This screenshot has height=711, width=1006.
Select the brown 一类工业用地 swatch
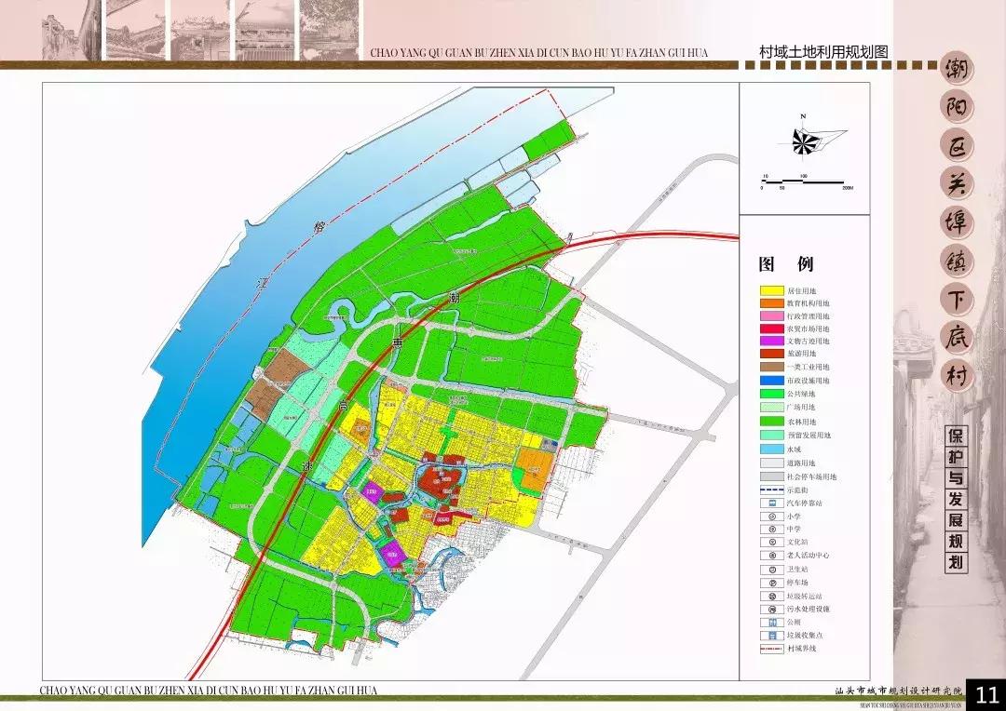pos(772,367)
